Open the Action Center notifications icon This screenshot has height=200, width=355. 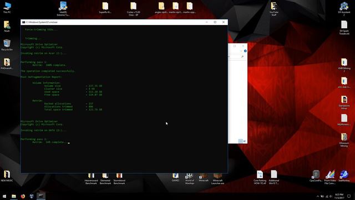point(349,196)
